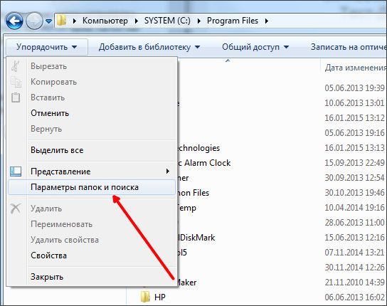Select the Program Files breadcrumb
Viewport: 387px width, 306px height.
[233, 21]
